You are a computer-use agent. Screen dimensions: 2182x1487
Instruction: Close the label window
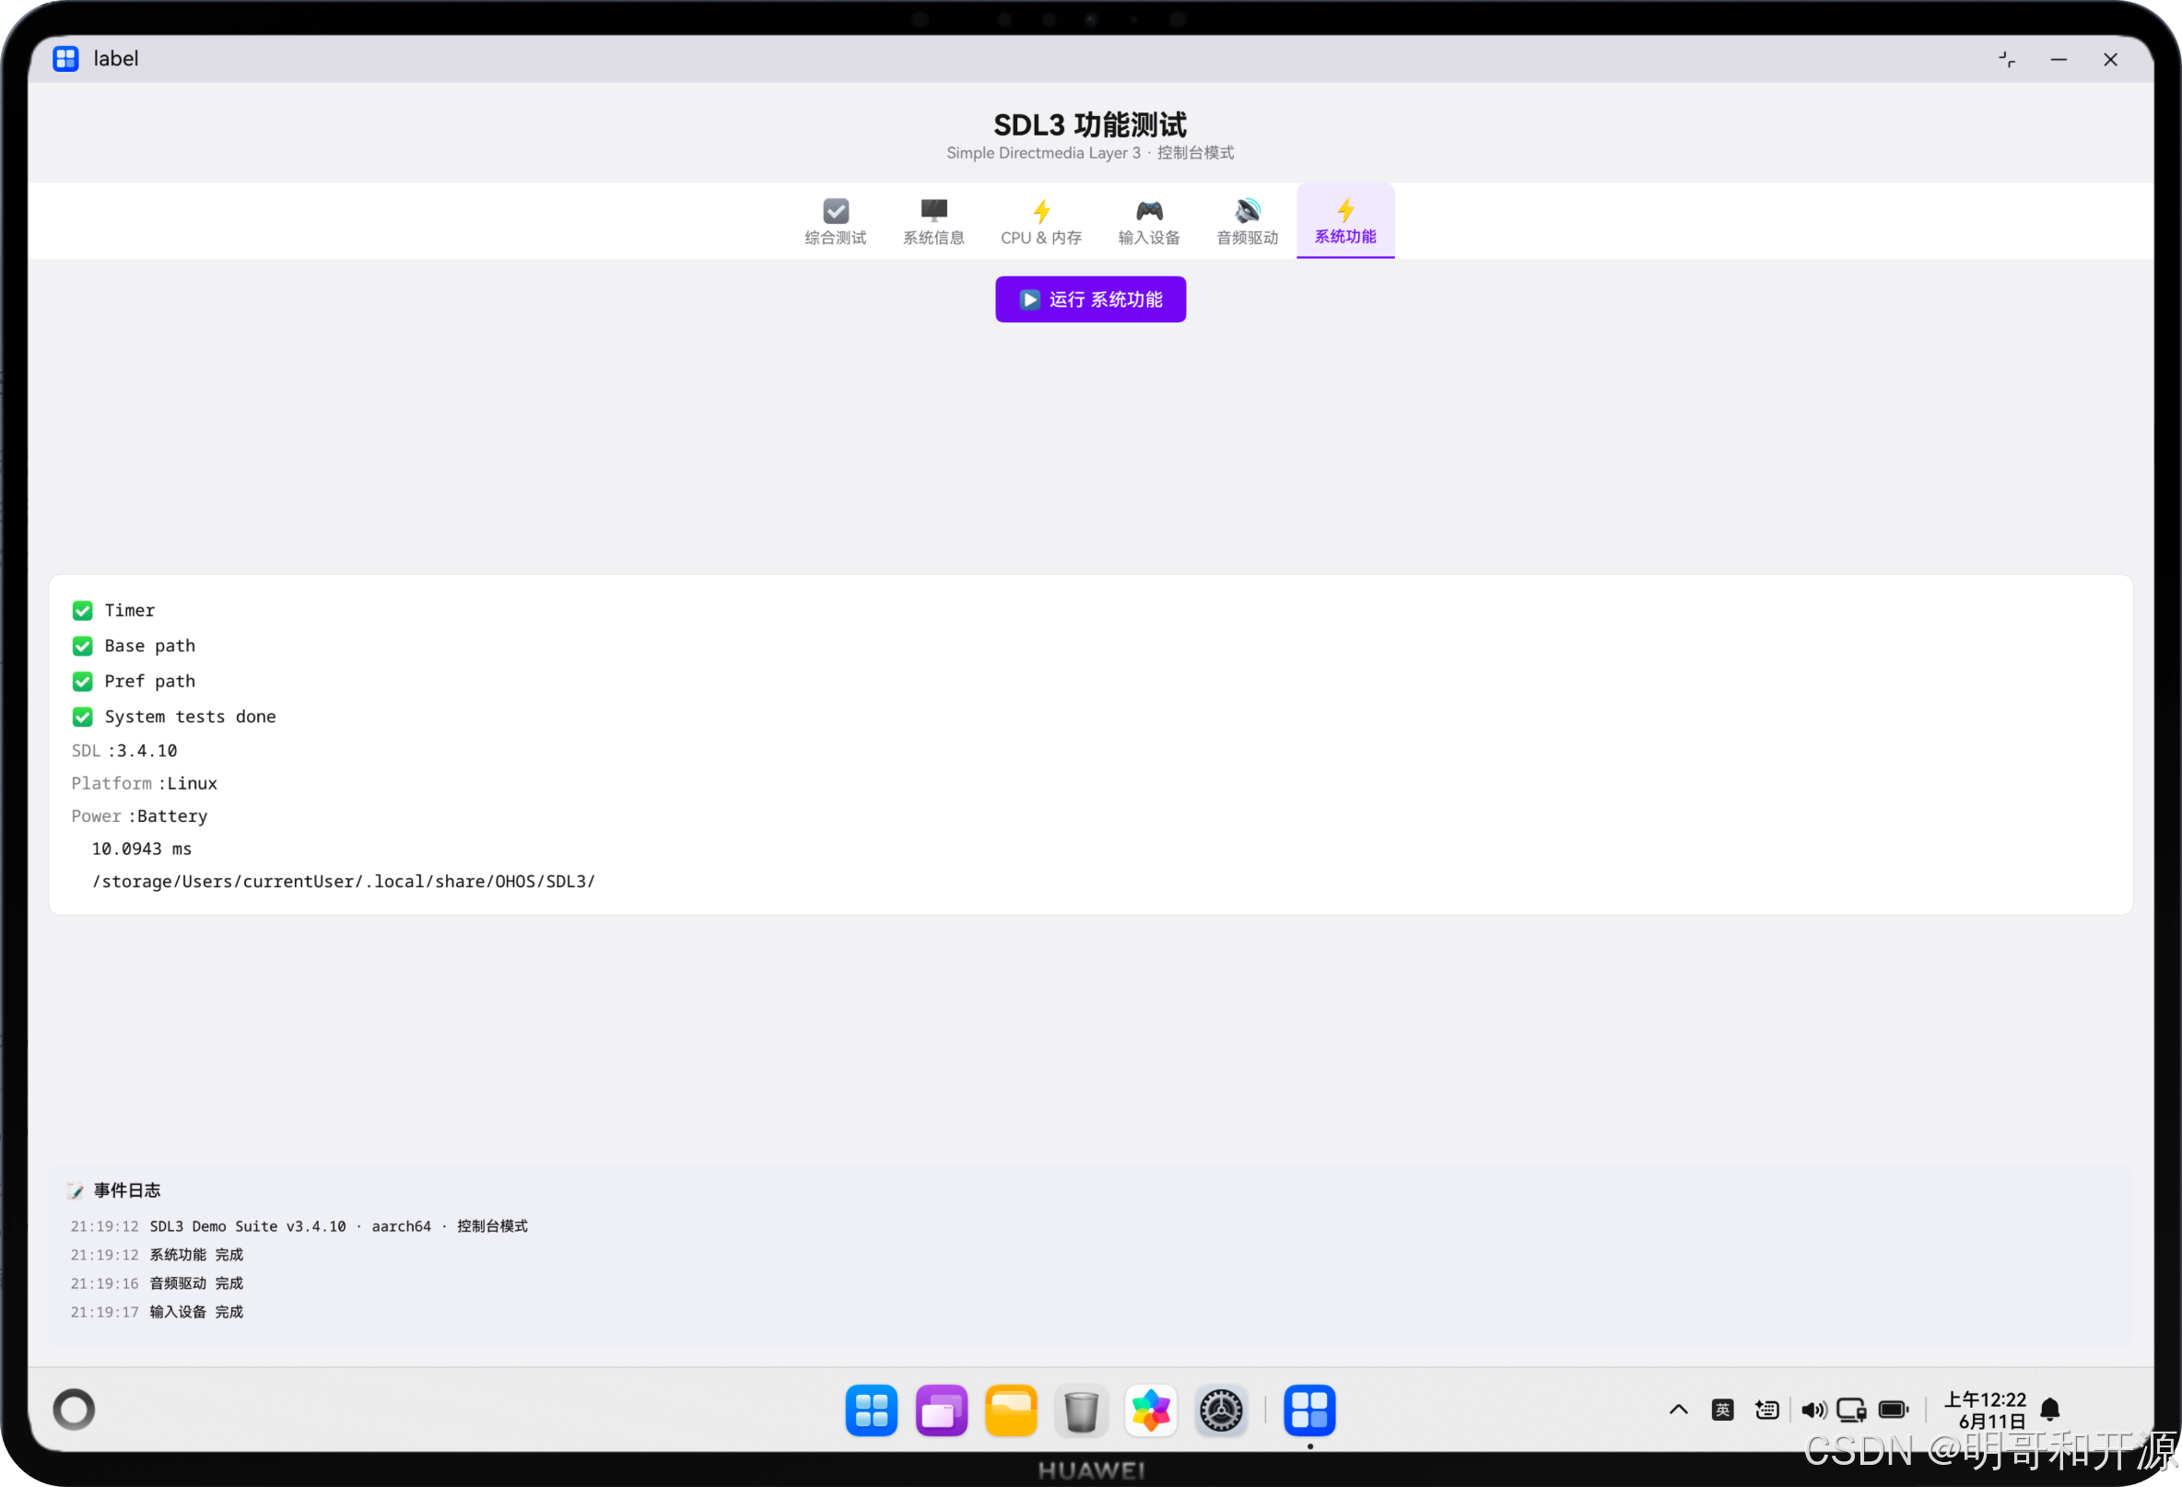click(2110, 59)
